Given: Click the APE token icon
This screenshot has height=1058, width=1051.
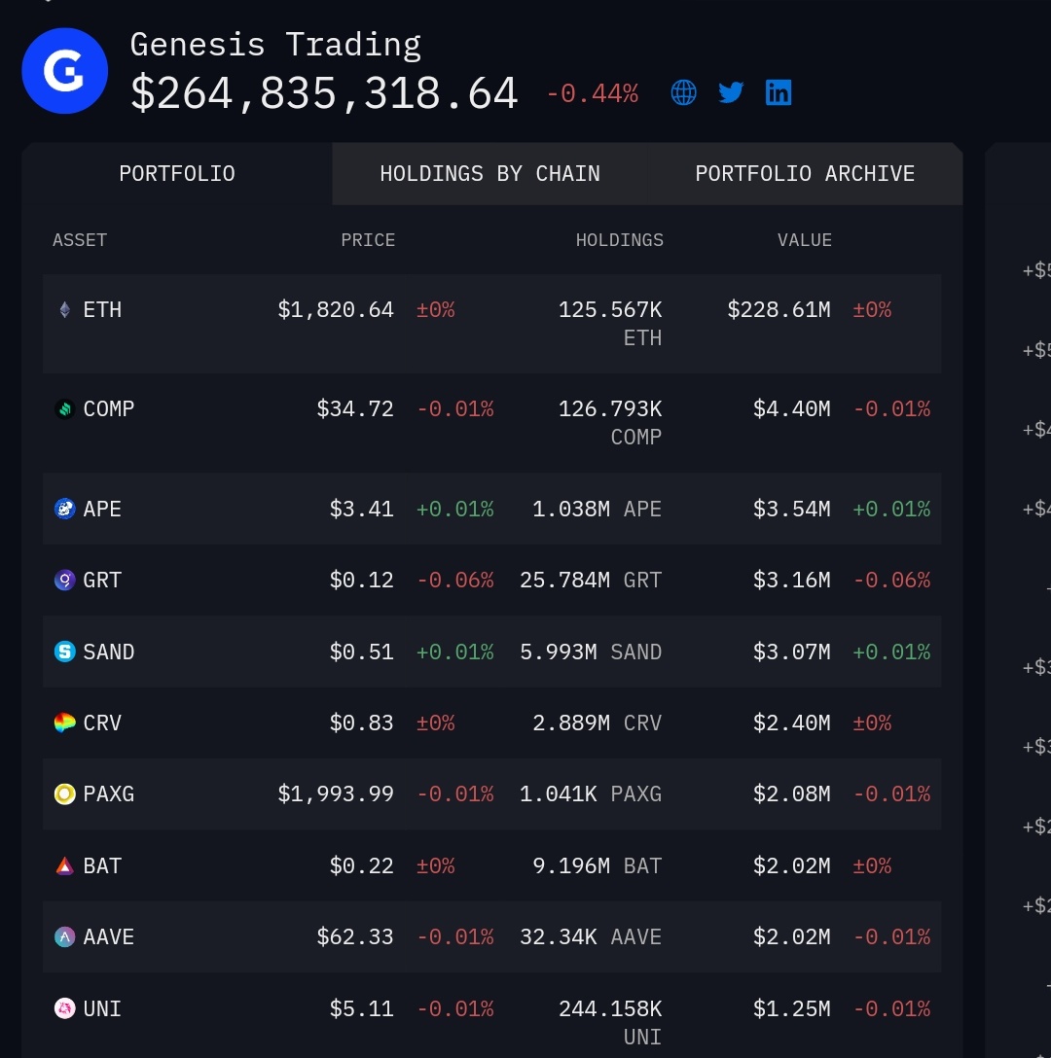Looking at the screenshot, I should 65,509.
